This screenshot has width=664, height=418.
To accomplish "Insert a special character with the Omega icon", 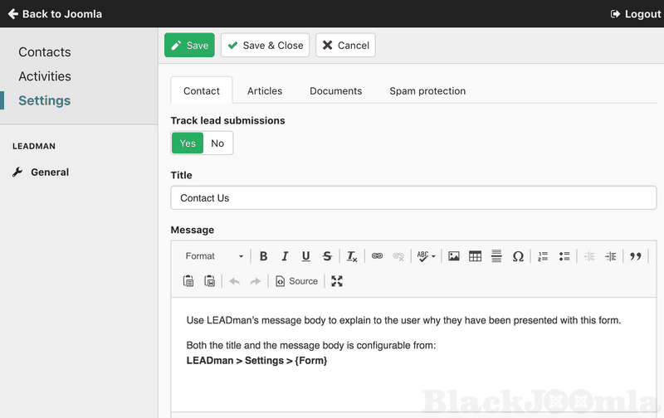I will click(x=518, y=256).
